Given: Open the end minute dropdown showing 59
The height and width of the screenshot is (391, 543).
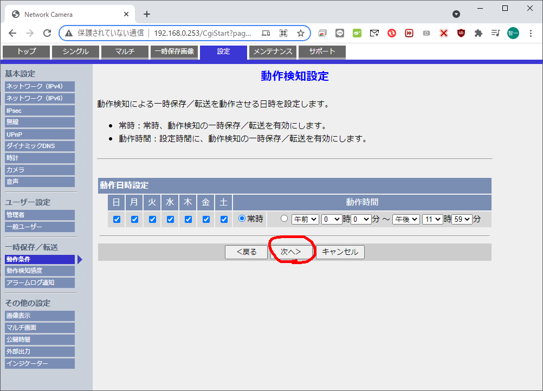Looking at the screenshot, I should pos(461,219).
